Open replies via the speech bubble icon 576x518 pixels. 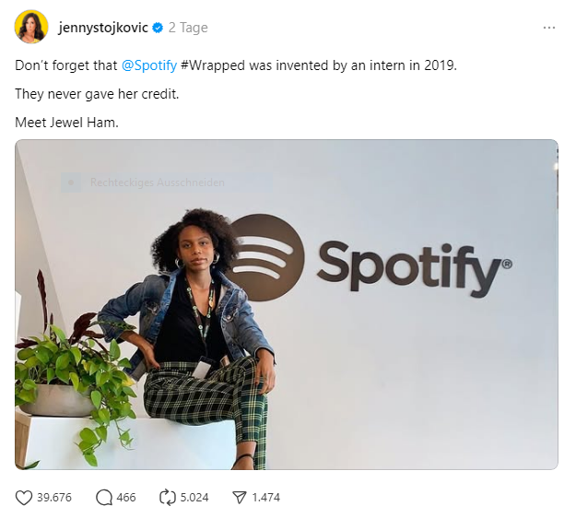click(104, 498)
